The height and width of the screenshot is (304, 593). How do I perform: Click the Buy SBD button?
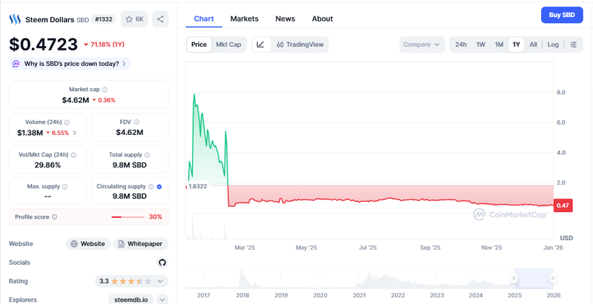point(561,15)
